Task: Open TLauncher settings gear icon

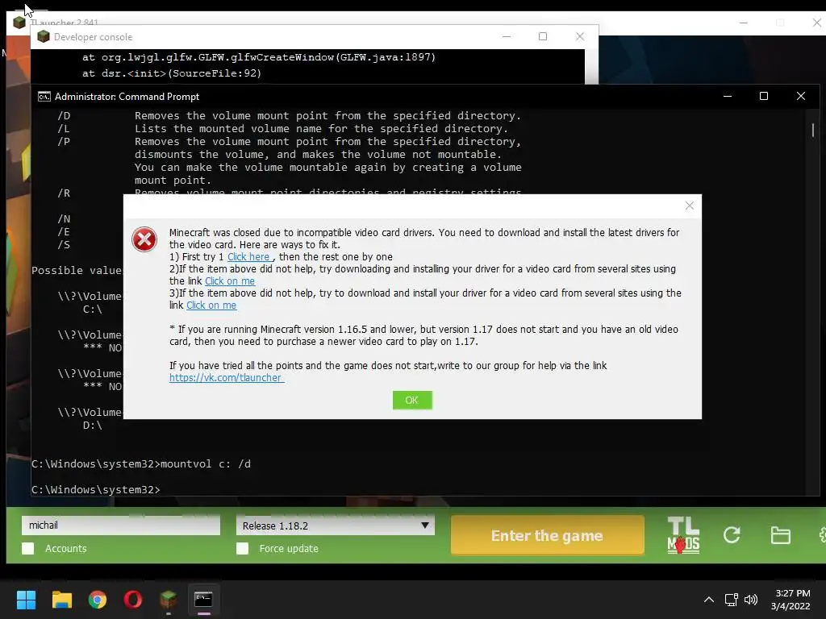Action: (x=822, y=535)
